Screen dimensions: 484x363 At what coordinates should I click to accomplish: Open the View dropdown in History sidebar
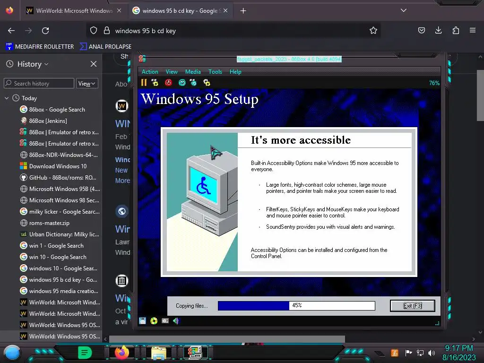[x=87, y=83]
